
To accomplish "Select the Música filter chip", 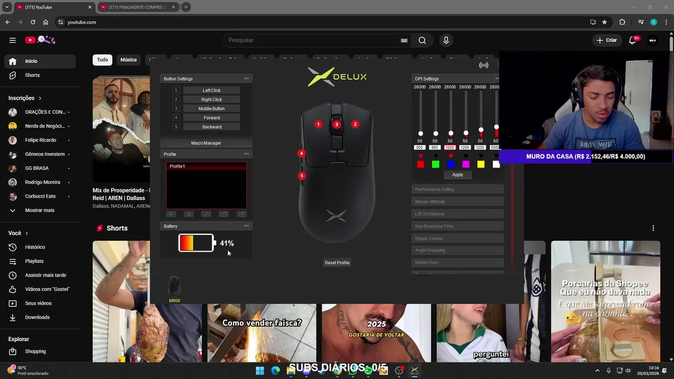I will pyautogui.click(x=128, y=60).
